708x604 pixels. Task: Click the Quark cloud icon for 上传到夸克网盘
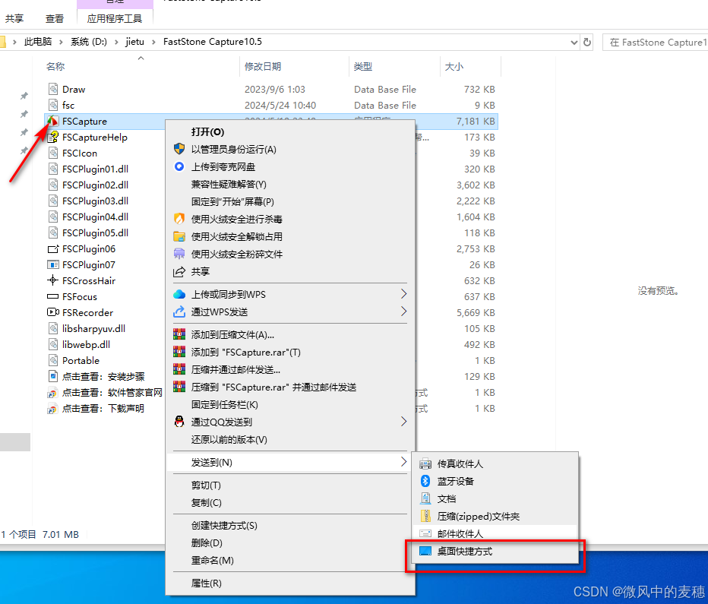tap(179, 166)
